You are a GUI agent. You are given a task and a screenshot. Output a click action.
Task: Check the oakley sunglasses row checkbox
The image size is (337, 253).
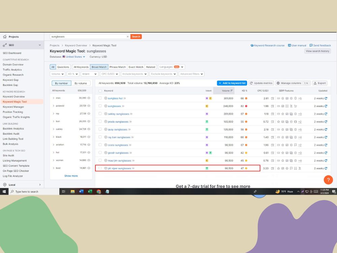click(x=100, y=114)
